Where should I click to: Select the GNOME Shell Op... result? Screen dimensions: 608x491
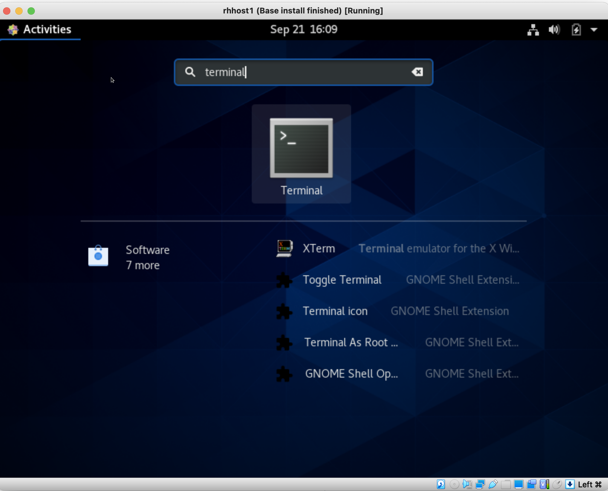click(397, 374)
